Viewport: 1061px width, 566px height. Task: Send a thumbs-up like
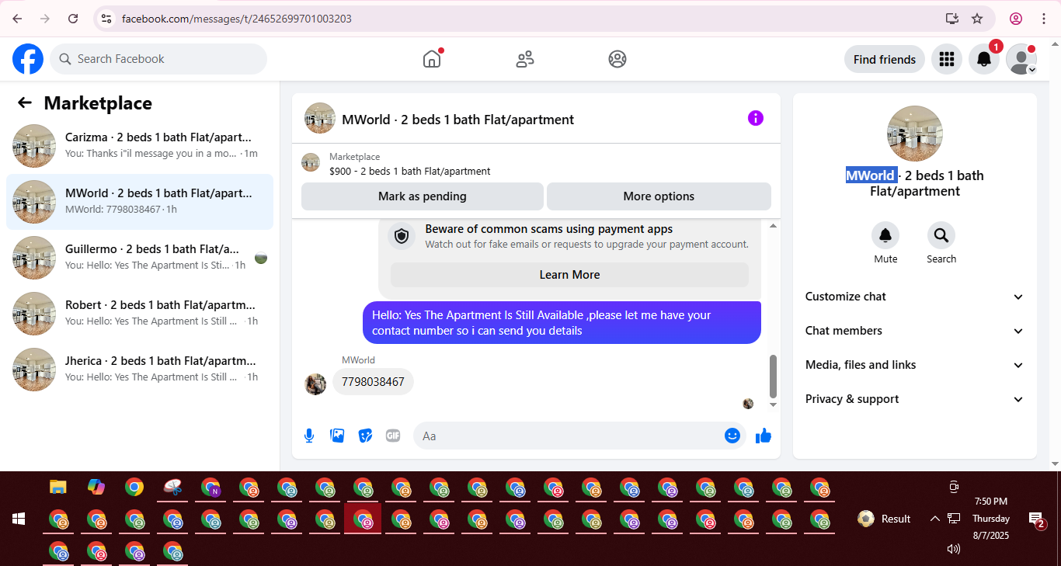pyautogui.click(x=764, y=436)
